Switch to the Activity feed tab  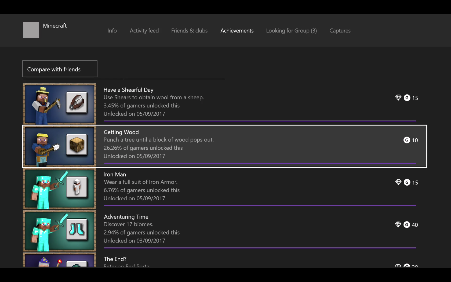(x=144, y=31)
